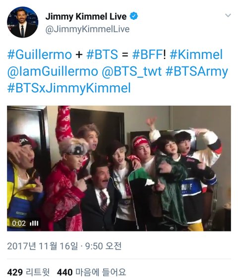Click the Jimmy Kimmel Live profile avatar
Screen dimensions: 238x279
point(23,22)
